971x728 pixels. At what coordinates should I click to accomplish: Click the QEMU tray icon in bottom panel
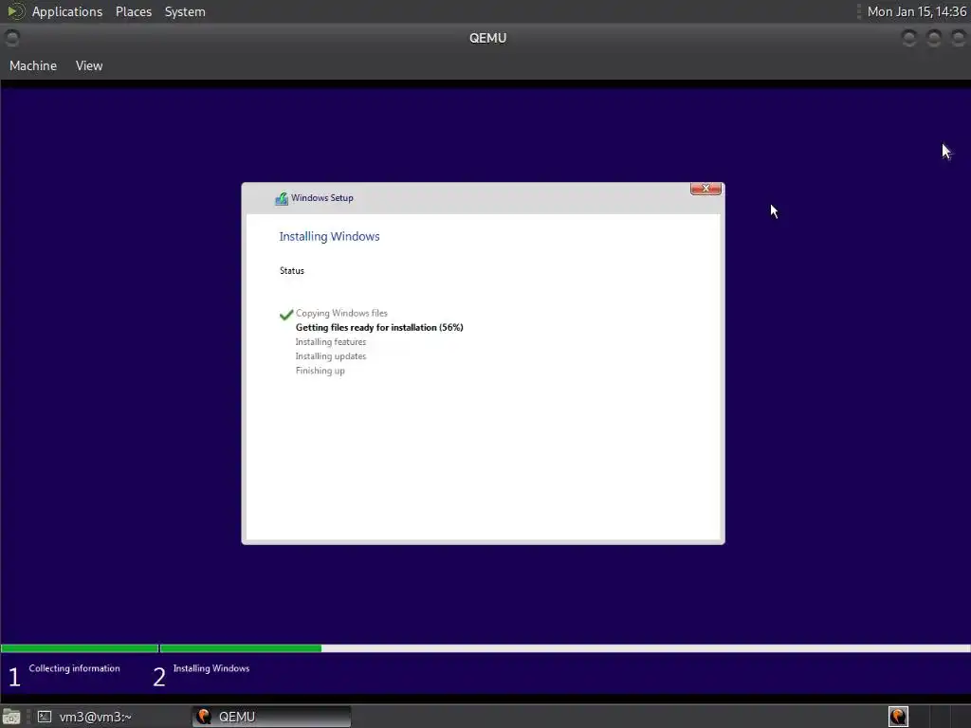pyautogui.click(x=898, y=717)
